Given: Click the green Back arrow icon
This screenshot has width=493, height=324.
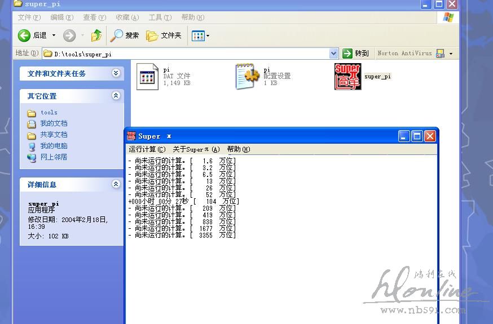Looking at the screenshot, I should point(24,35).
